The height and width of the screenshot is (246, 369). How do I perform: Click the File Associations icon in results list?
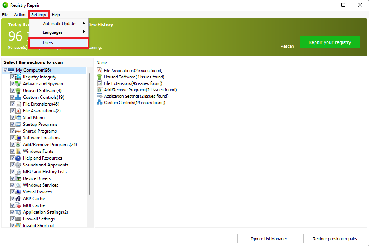click(x=100, y=71)
